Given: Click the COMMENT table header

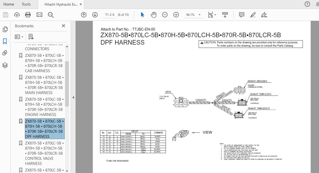Looking at the screenshot, I should point(158,132).
